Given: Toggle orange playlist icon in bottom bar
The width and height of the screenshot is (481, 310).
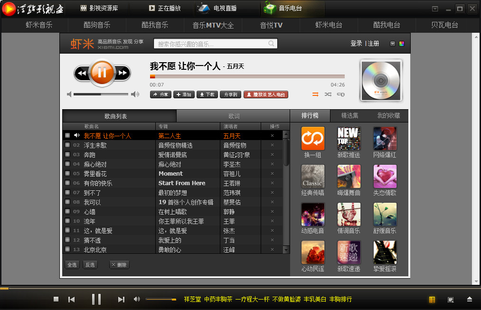Looking at the screenshot, I should (432, 300).
